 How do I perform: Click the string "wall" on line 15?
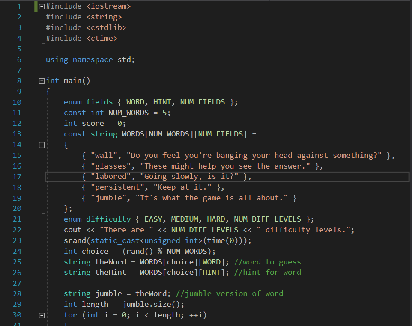pyautogui.click(x=104, y=155)
